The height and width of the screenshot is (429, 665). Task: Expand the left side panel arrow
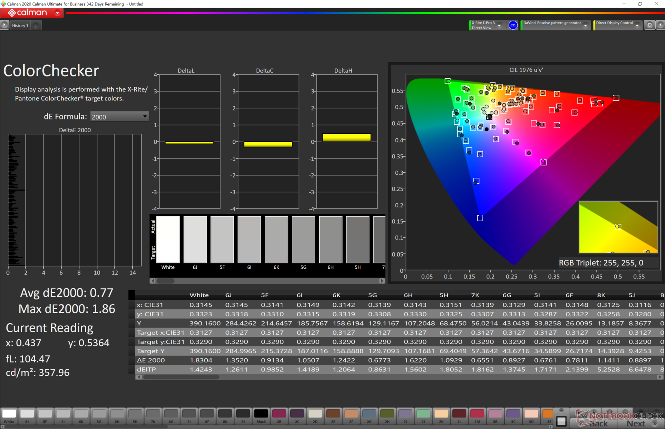(x=4, y=25)
